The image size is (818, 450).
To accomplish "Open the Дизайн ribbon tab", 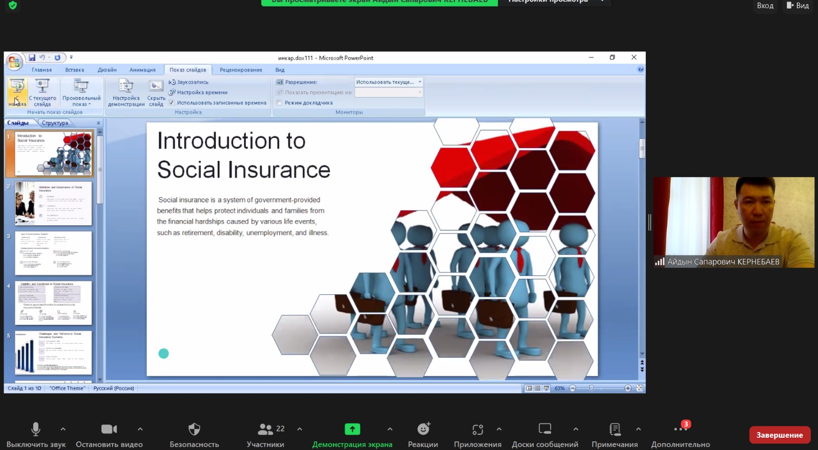I will tap(107, 70).
